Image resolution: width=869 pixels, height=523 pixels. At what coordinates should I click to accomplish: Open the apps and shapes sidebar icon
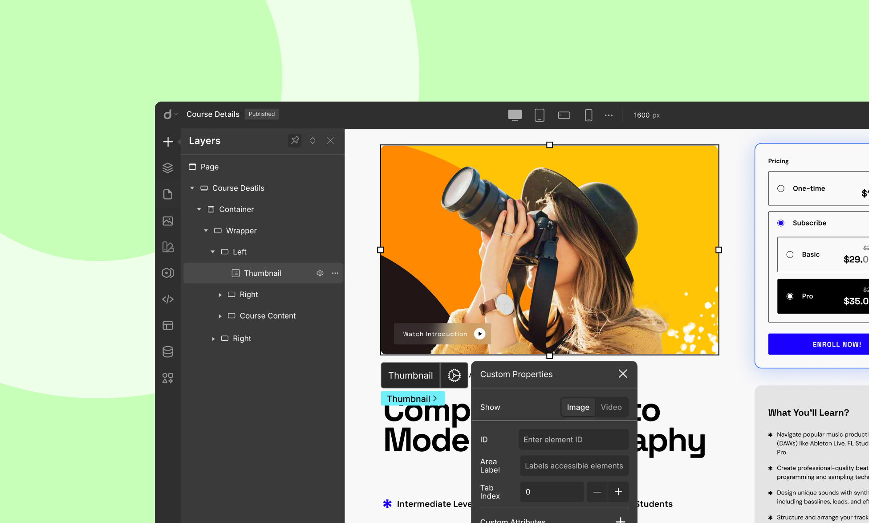click(x=168, y=378)
